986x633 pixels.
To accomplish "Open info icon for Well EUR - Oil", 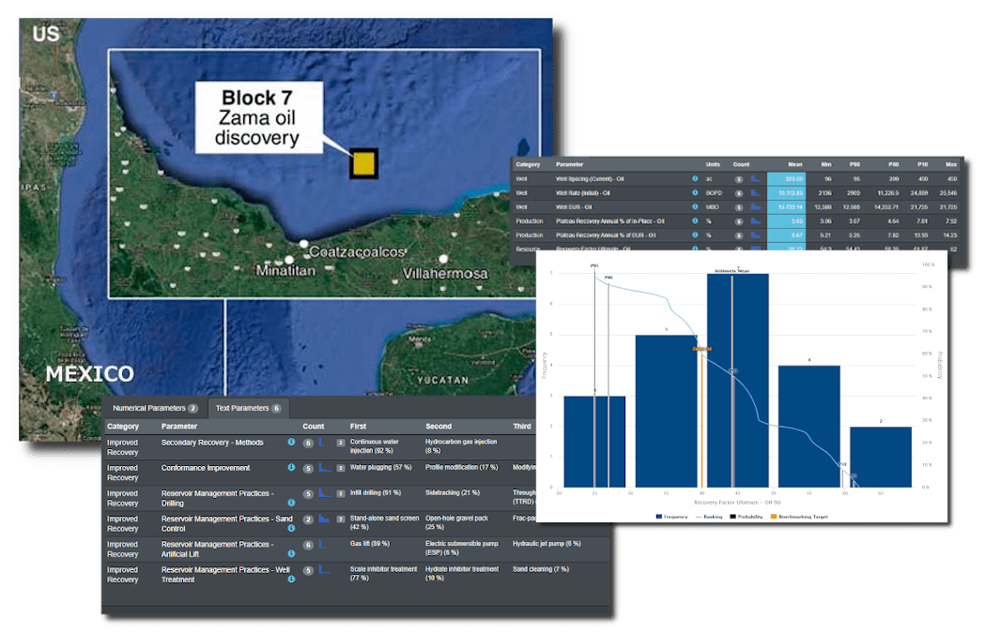I will [x=696, y=206].
